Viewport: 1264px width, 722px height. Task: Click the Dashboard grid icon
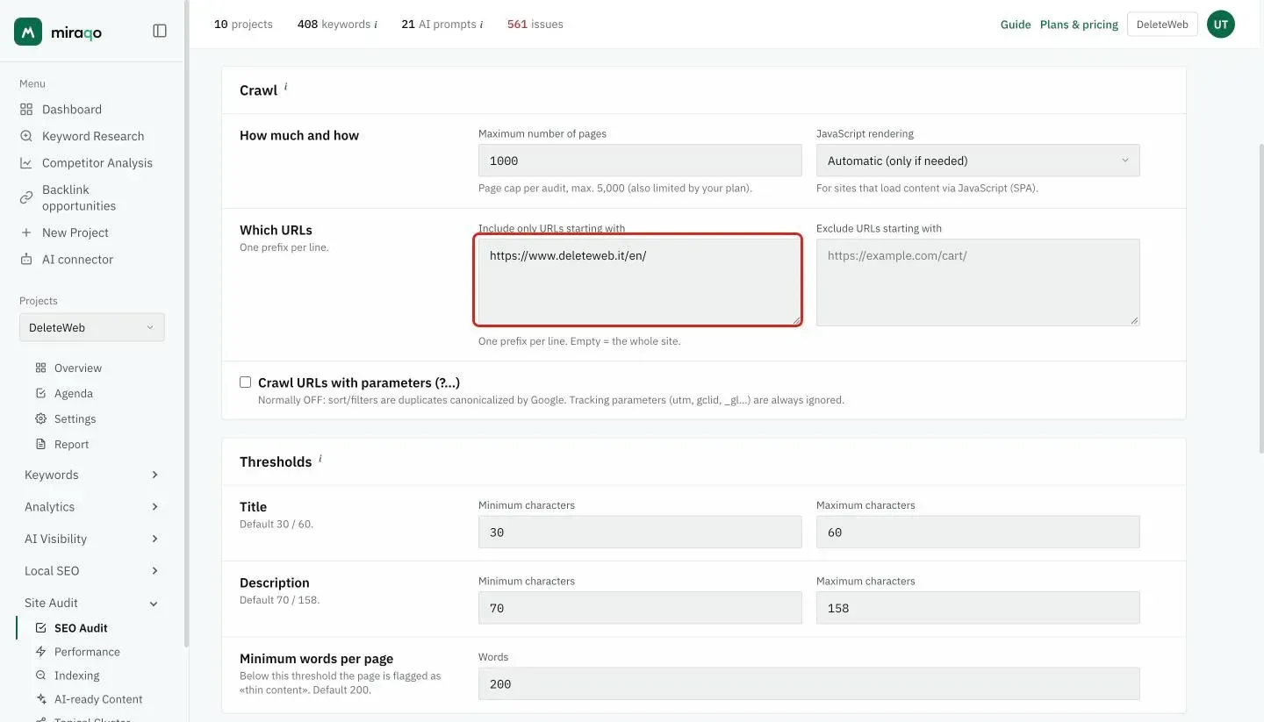click(26, 110)
